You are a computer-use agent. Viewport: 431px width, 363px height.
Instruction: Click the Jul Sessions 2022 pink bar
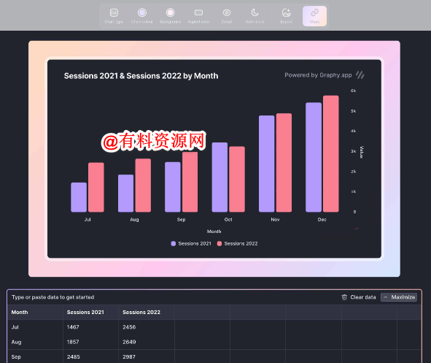point(96,188)
